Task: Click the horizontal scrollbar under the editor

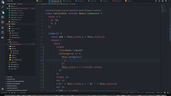Action: pyautogui.click(x=91, y=91)
